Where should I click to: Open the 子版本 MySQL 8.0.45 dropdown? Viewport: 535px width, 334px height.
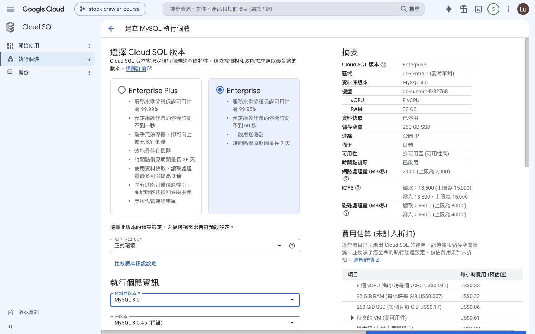coord(205,322)
